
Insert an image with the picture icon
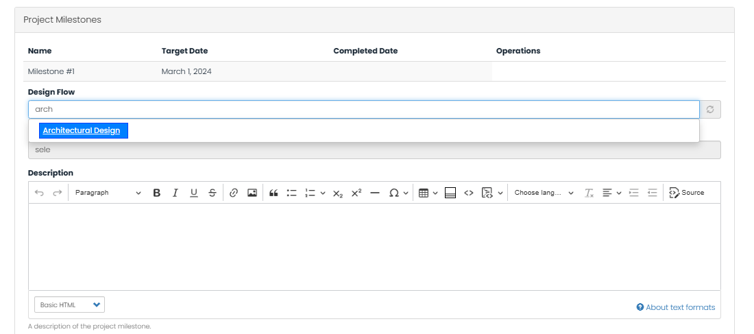pyautogui.click(x=252, y=193)
